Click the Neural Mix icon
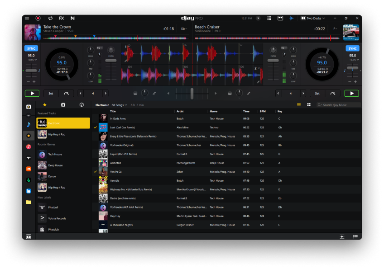The image size is (384, 269). 72,19
